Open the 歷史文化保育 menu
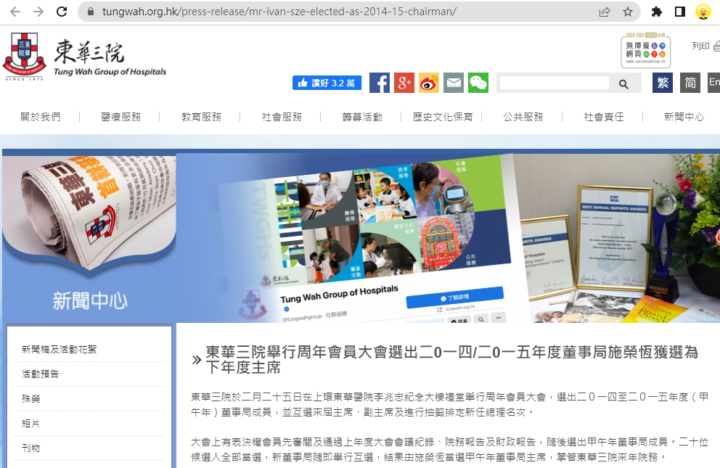The width and height of the screenshot is (720, 468). pyautogui.click(x=443, y=117)
